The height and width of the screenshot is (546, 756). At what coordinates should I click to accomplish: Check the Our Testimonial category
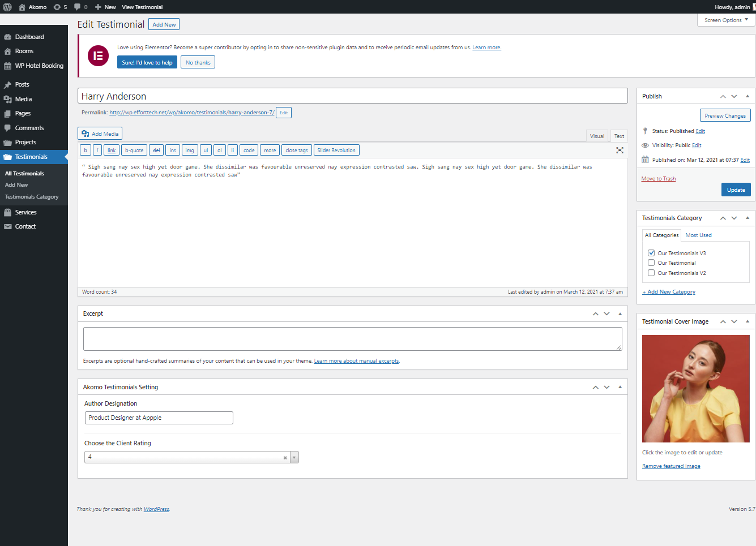click(x=651, y=263)
